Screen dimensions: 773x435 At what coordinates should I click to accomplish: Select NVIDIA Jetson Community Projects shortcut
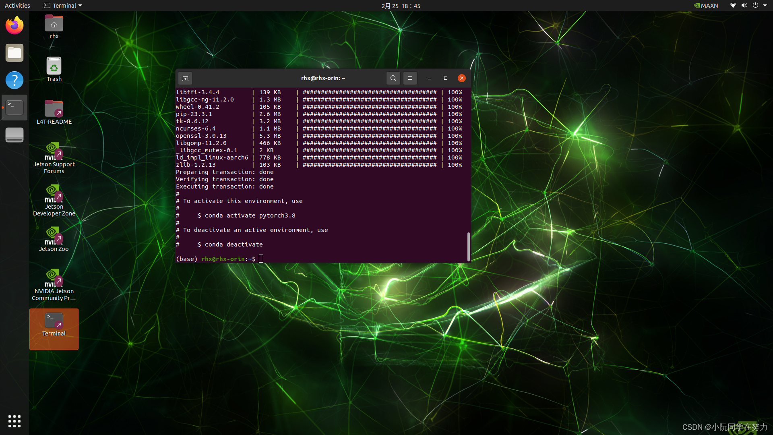coord(54,285)
